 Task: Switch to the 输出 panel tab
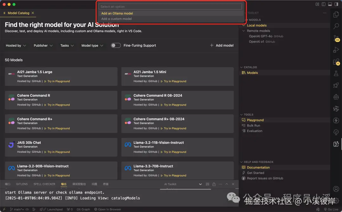(64, 184)
